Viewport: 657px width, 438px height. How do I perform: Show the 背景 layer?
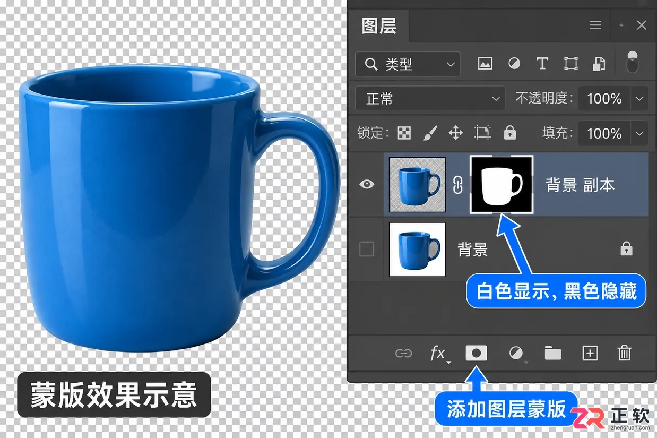coord(367,249)
